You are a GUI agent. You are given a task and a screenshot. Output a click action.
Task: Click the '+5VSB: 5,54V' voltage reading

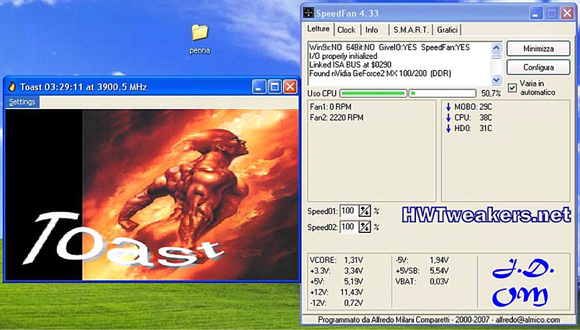[422, 271]
